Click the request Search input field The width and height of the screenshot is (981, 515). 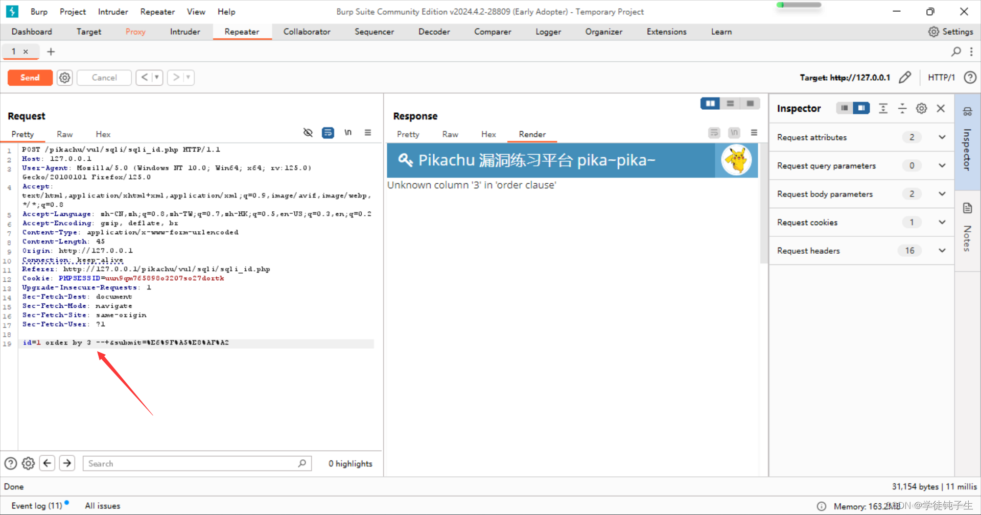click(197, 463)
